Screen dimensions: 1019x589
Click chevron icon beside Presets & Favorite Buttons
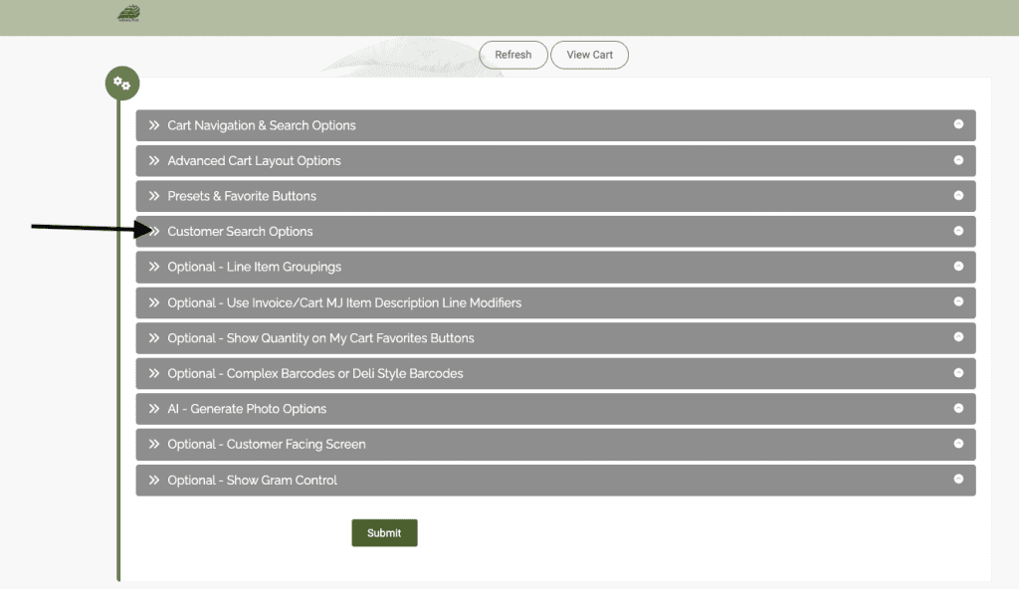(154, 196)
